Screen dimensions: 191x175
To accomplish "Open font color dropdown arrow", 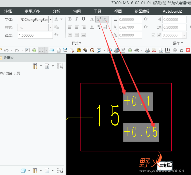I will (62, 19).
